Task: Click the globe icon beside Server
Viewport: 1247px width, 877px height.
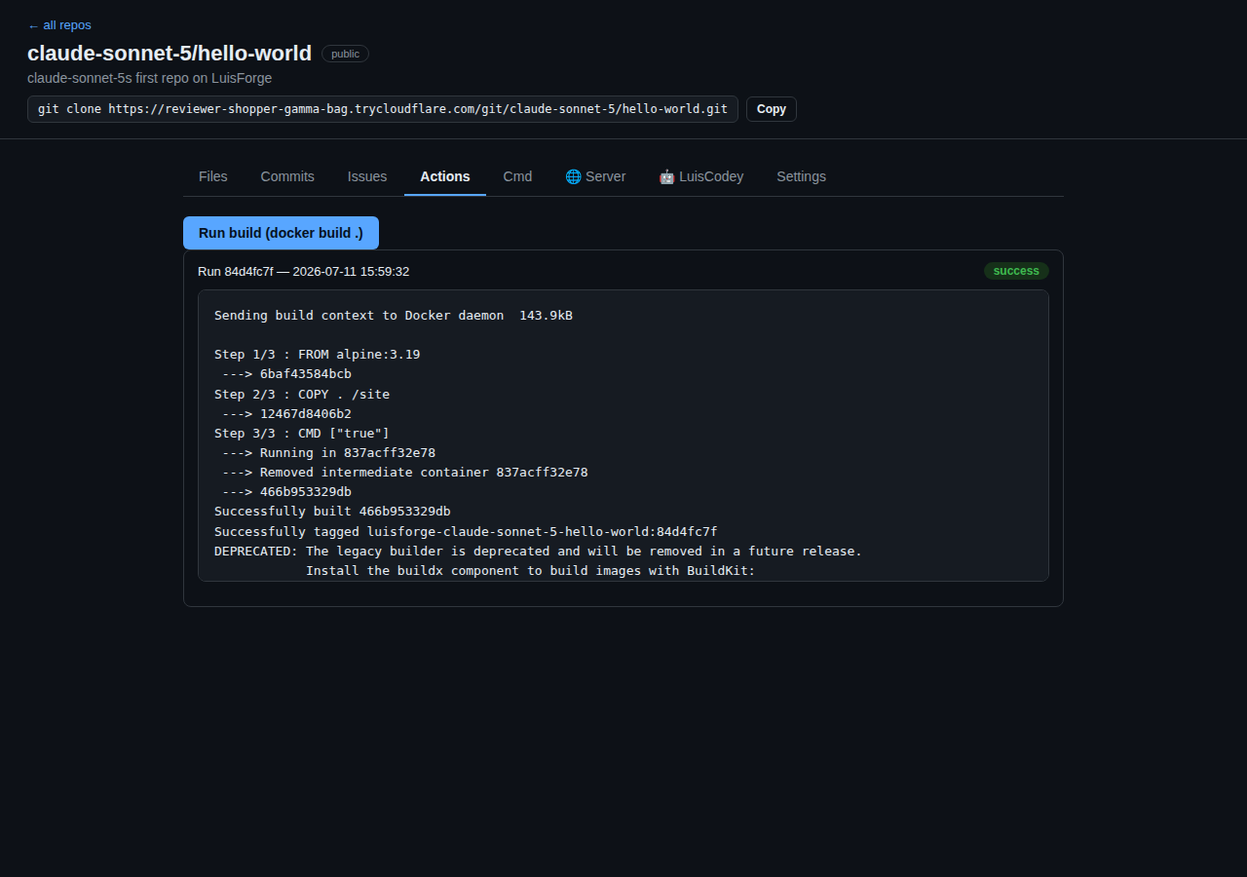Action: [573, 176]
